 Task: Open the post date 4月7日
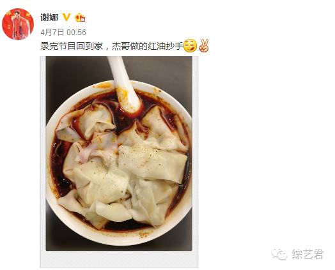pyautogui.click(x=52, y=33)
